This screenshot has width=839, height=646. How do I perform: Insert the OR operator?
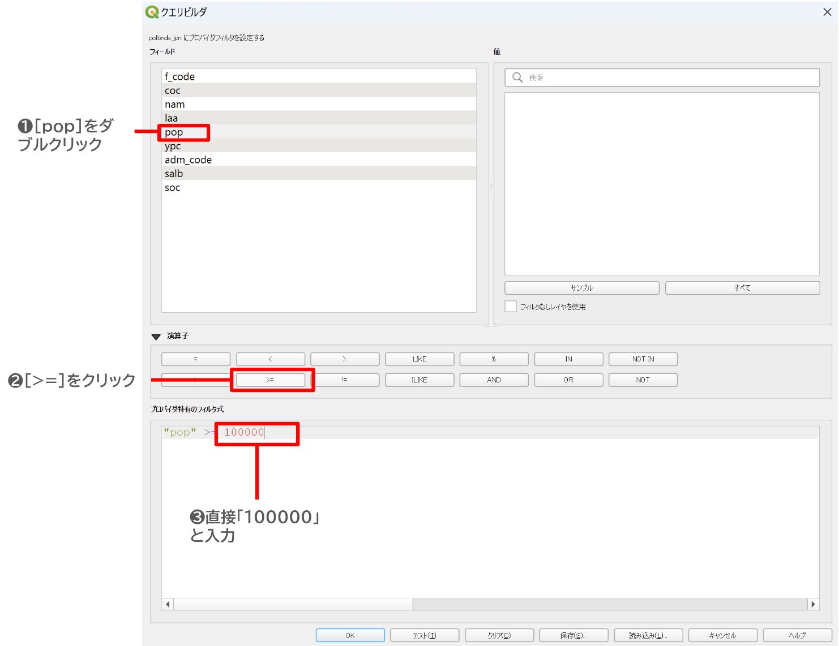568,380
